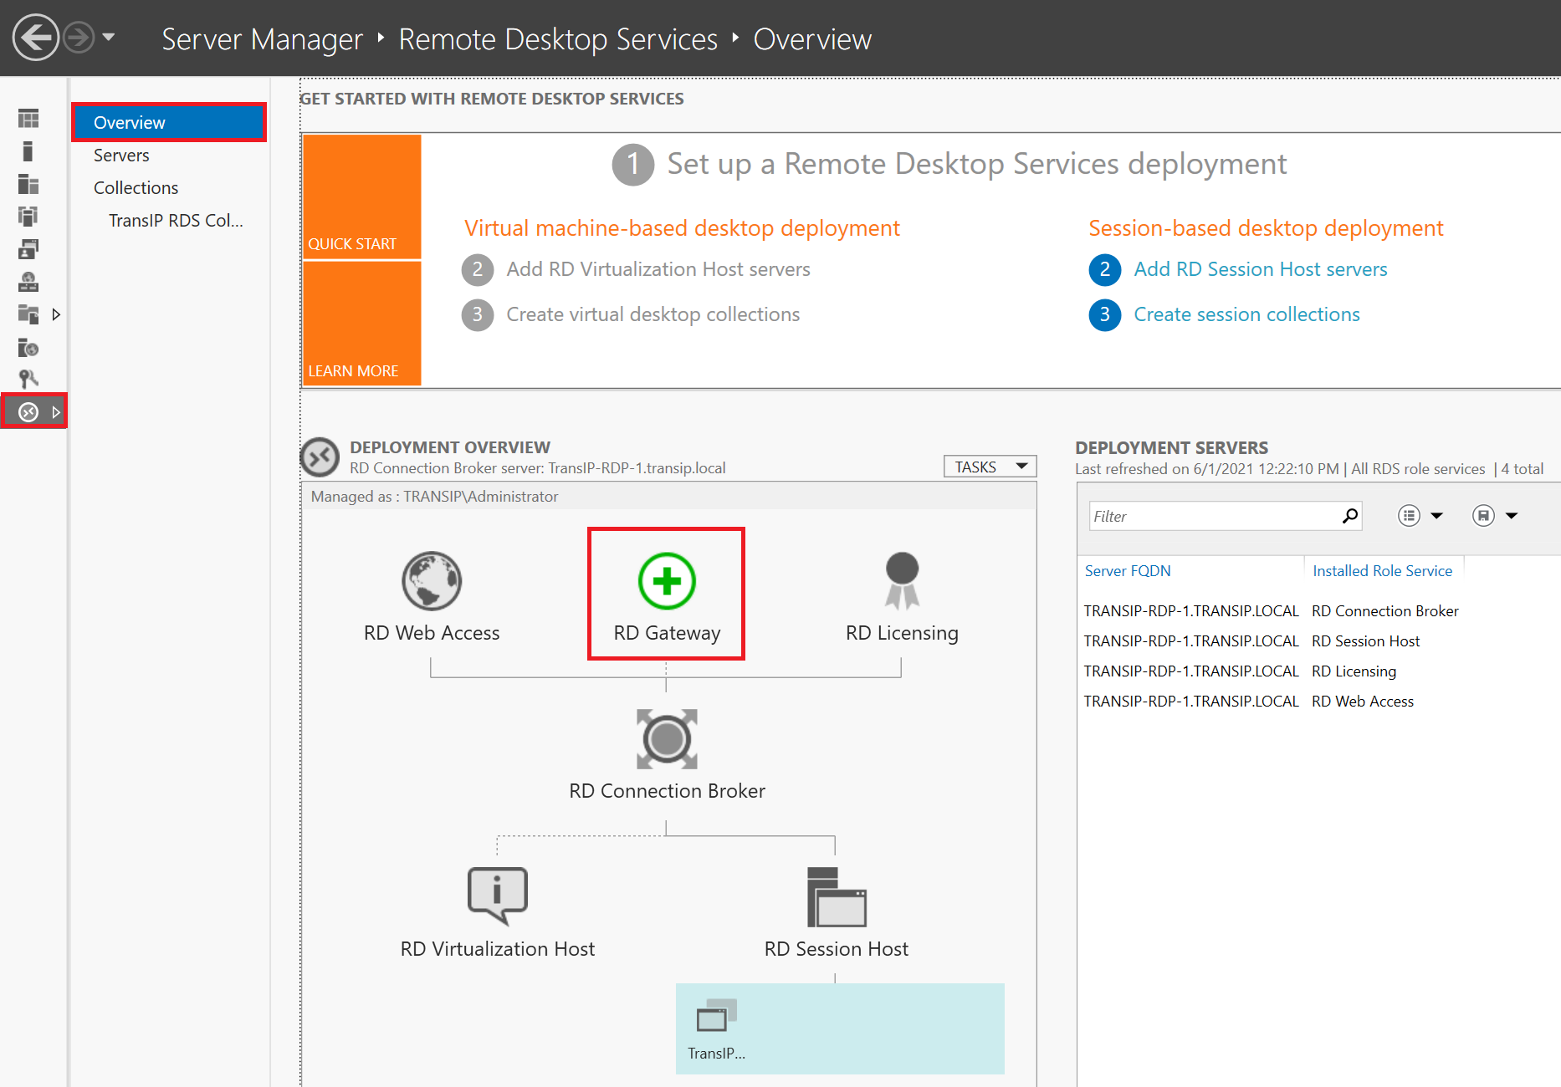The width and height of the screenshot is (1561, 1087).
Task: Click the Deployment Overview header icon
Action: pyautogui.click(x=320, y=457)
